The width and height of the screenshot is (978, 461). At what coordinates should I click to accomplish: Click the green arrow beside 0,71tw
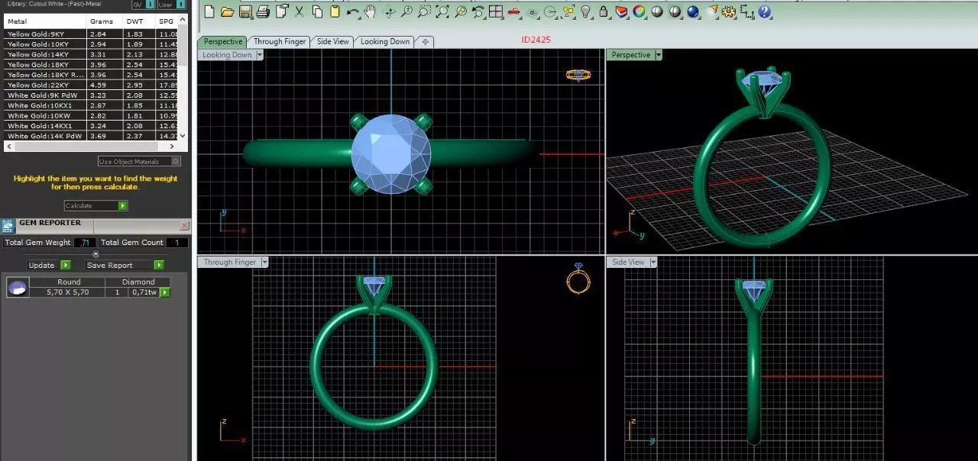tap(164, 292)
